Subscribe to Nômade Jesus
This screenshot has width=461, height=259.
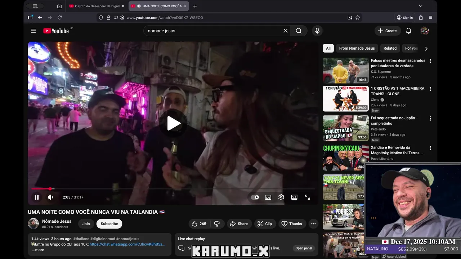[x=109, y=224]
